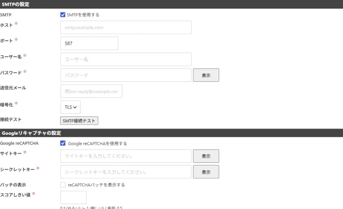Click the サイトキー input field
Screen dimensions: 343x209
click(126, 156)
